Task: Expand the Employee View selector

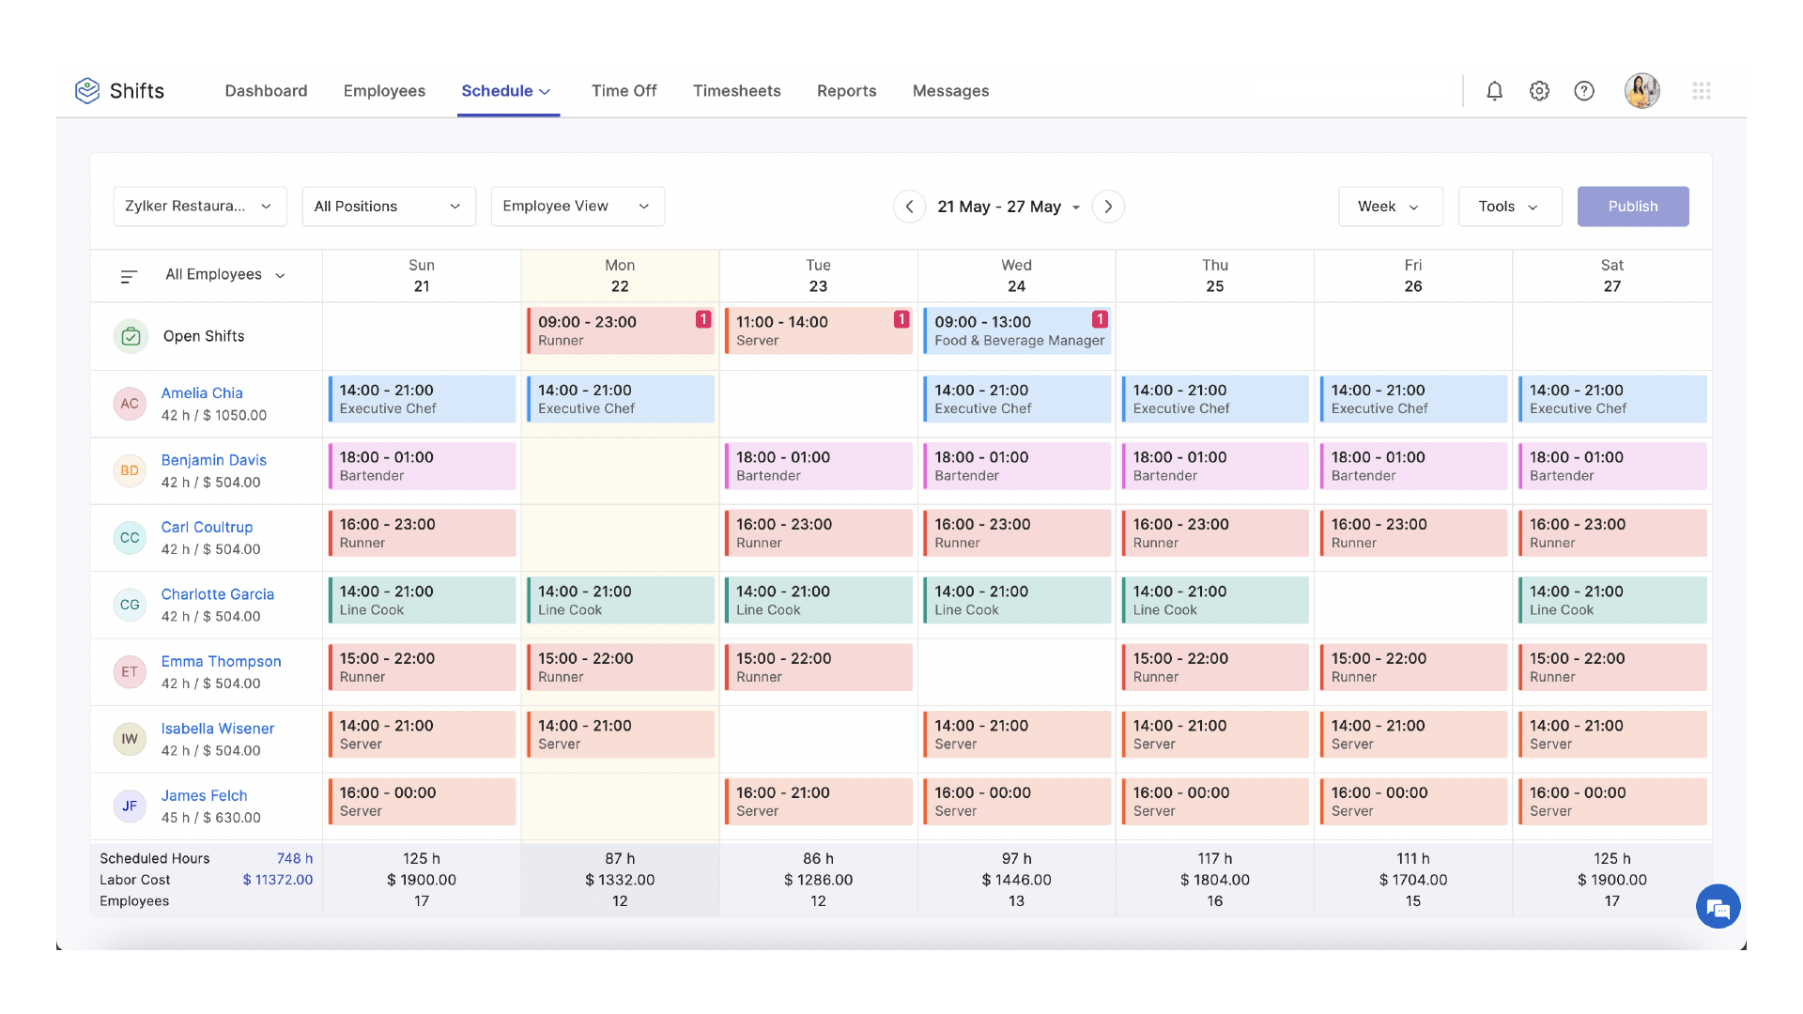Action: pos(577,206)
